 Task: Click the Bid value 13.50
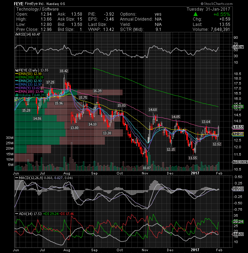(x=77, y=25)
